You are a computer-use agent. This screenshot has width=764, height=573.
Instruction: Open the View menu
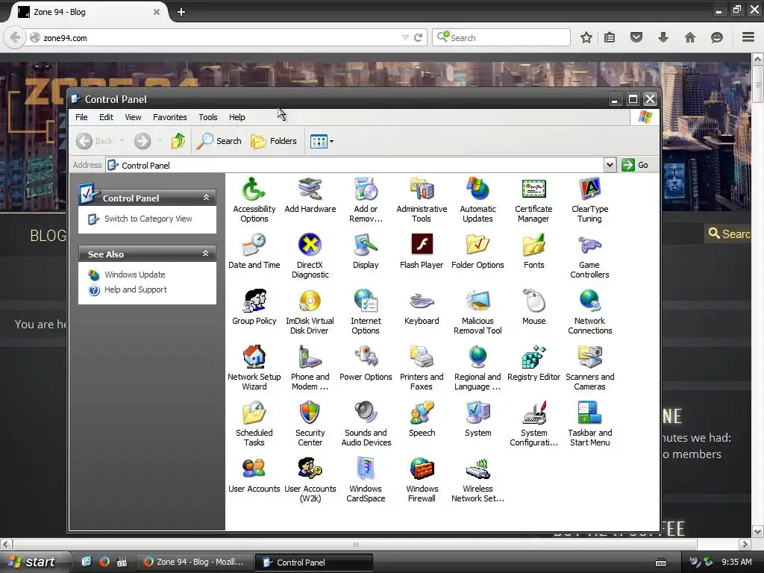tap(133, 117)
